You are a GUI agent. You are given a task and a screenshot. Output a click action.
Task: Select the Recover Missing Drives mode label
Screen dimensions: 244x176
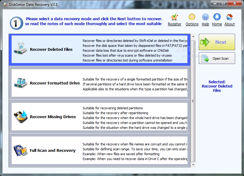click(53, 117)
